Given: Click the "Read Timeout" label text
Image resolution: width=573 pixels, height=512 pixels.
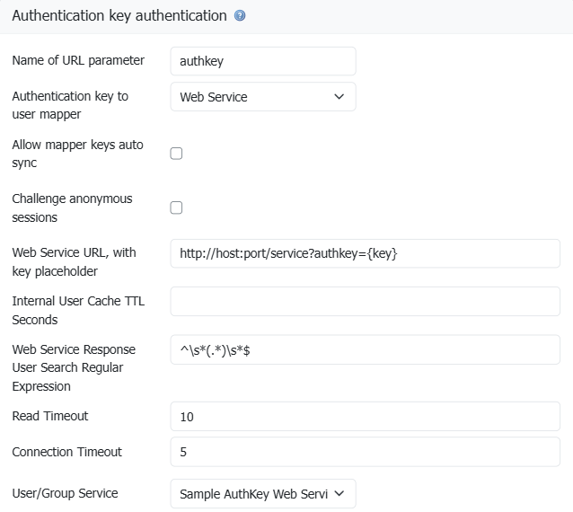Looking at the screenshot, I should point(50,417).
